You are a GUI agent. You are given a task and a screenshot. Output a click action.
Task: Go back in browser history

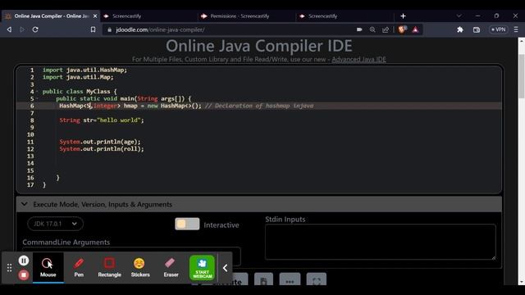coord(9,29)
